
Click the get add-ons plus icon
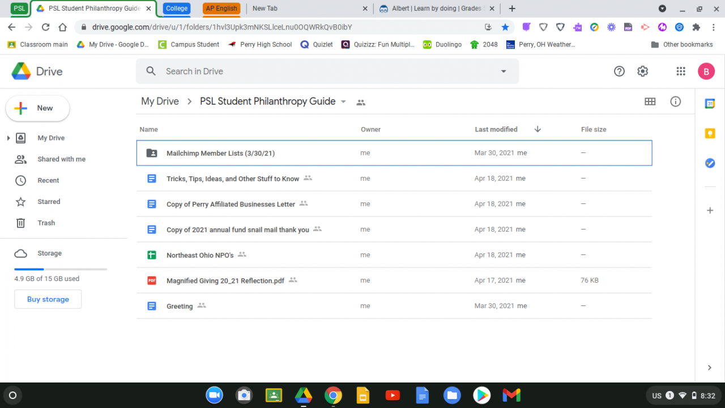[x=710, y=210]
